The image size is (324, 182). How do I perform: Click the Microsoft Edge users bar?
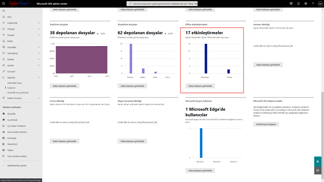(201, 143)
